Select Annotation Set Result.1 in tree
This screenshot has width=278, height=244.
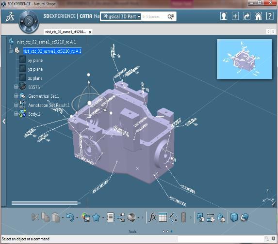click(x=49, y=105)
